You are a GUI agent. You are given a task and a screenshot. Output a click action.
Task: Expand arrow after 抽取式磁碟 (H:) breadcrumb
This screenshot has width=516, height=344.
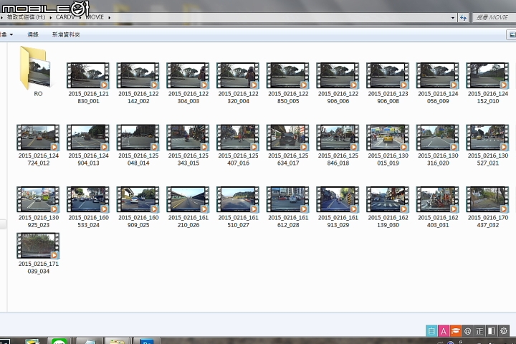(x=51, y=17)
